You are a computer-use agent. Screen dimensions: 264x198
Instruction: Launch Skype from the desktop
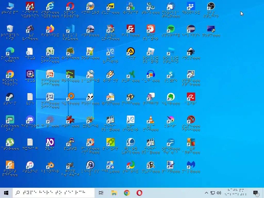[x=171, y=74]
